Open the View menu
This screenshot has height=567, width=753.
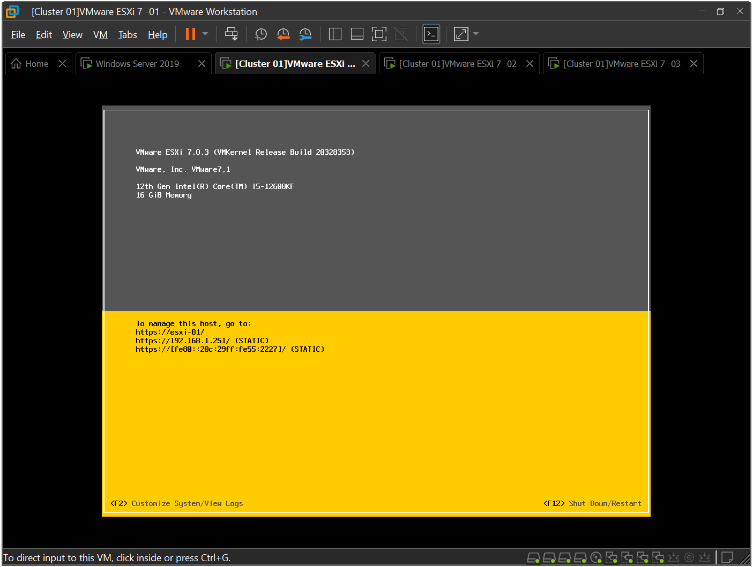[72, 35]
